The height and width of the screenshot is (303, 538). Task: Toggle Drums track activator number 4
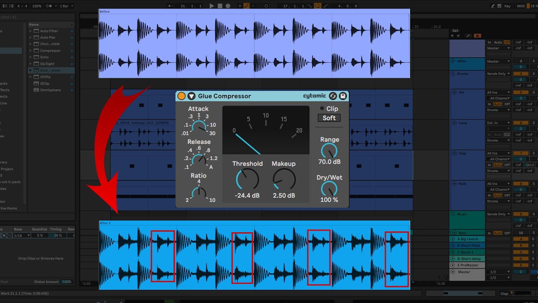click(x=521, y=74)
